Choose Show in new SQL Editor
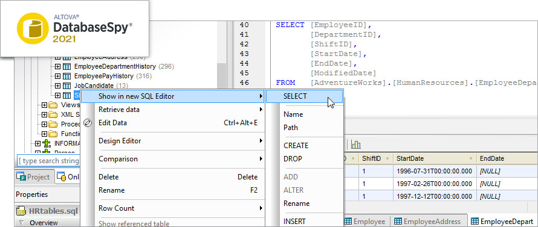Screen dimensions: 538x227 [x=172, y=96]
